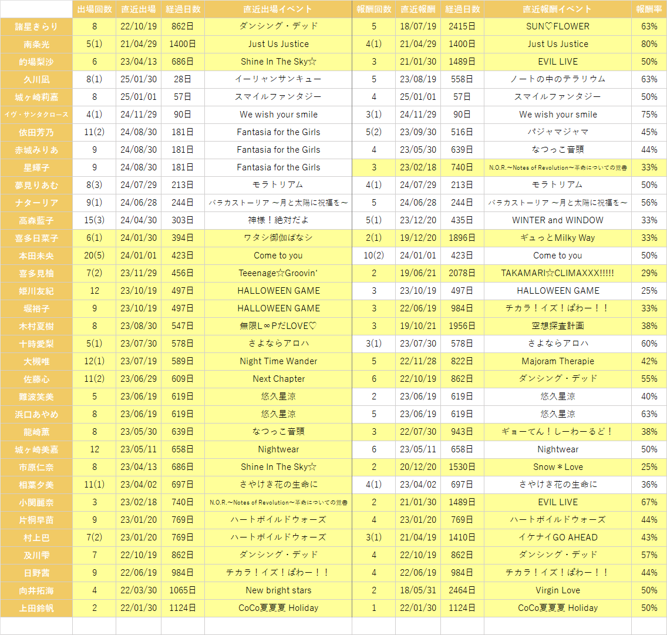Click the 直近報酬イベント column header
The width and height of the screenshot is (667, 635).
point(558,9)
